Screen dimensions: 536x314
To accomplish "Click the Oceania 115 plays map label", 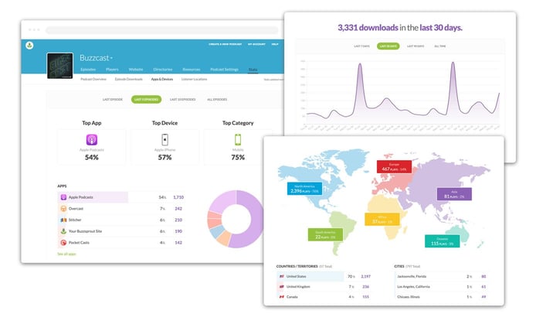I will click(443, 241).
